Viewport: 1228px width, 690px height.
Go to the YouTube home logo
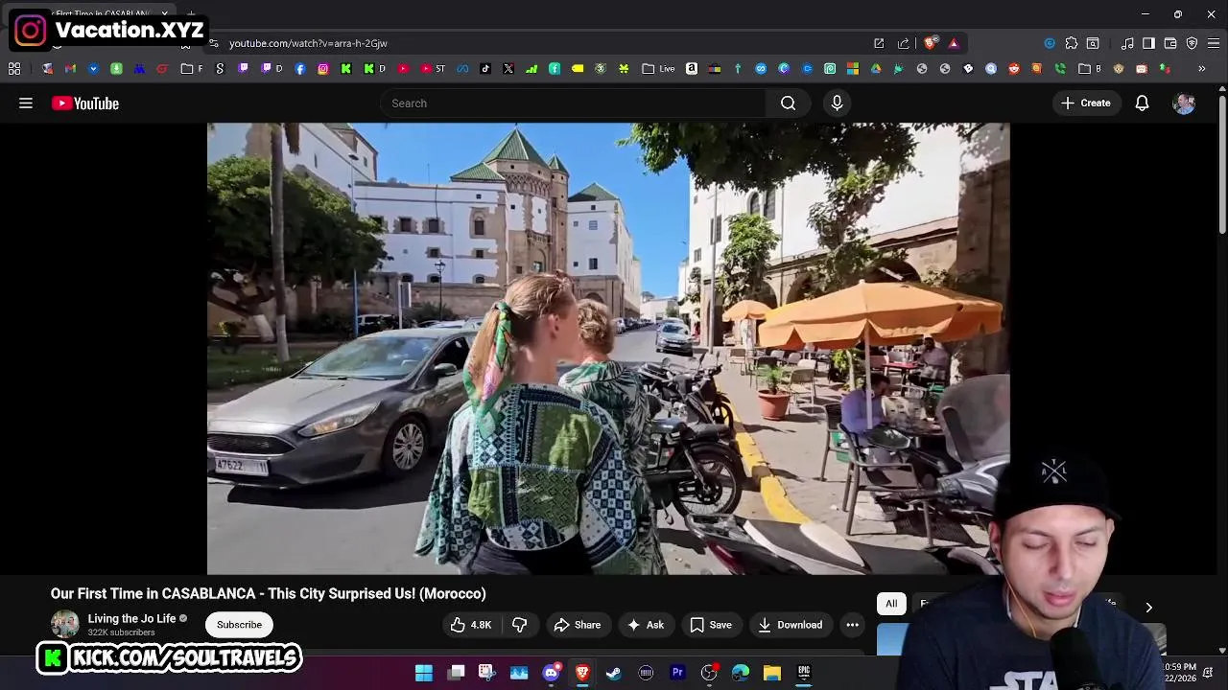[85, 103]
